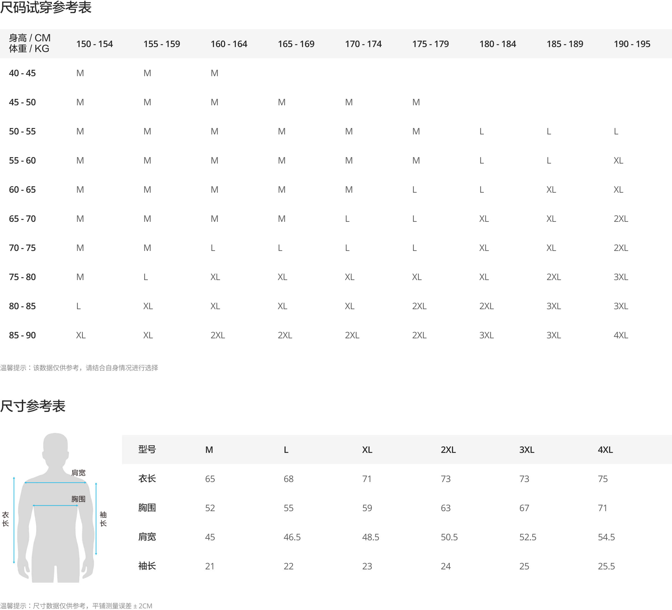This screenshot has height=610, width=672.
Task: Click the 胸围 label on body diagram
Action: [78, 499]
